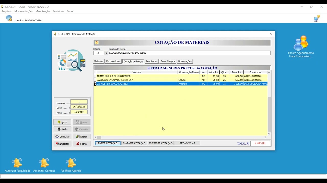Open the Manutenção menu

43,11
